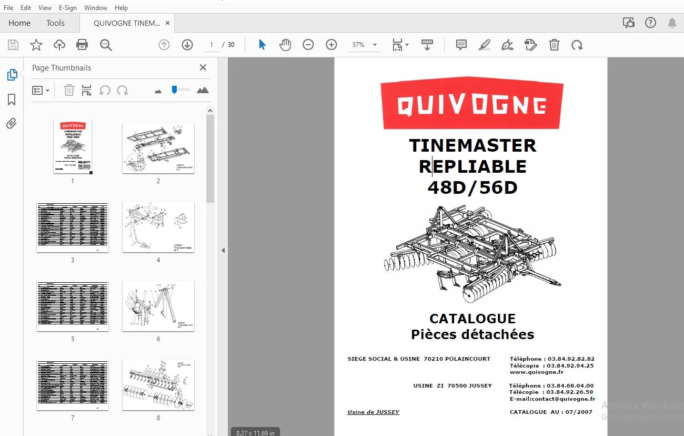This screenshot has height=436, width=684.
Task: Select page 5 thumbnail
Action: coord(73,306)
